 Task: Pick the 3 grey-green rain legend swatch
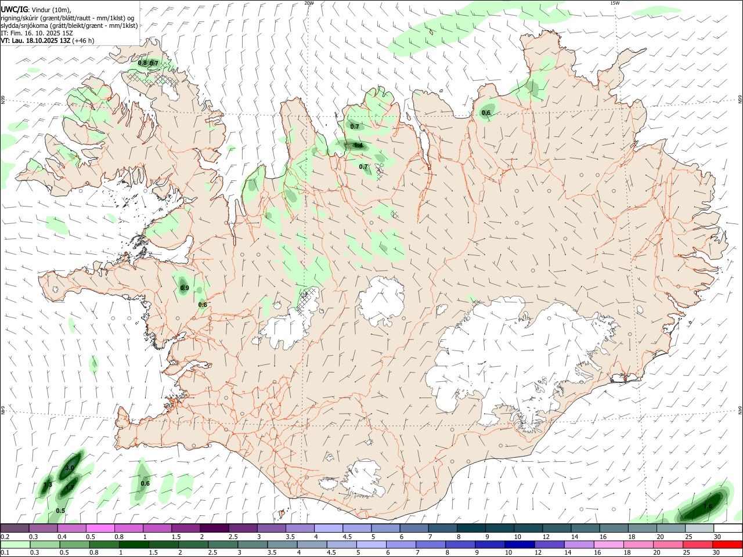tap(253, 544)
